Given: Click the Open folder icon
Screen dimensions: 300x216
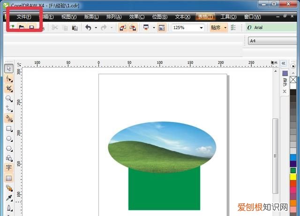Looking at the screenshot, I should [22, 27].
